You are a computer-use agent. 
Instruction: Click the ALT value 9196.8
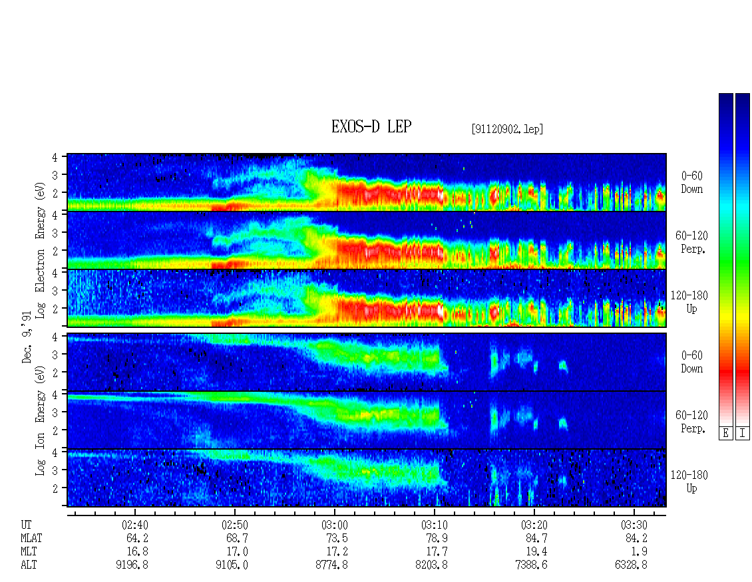[132, 565]
